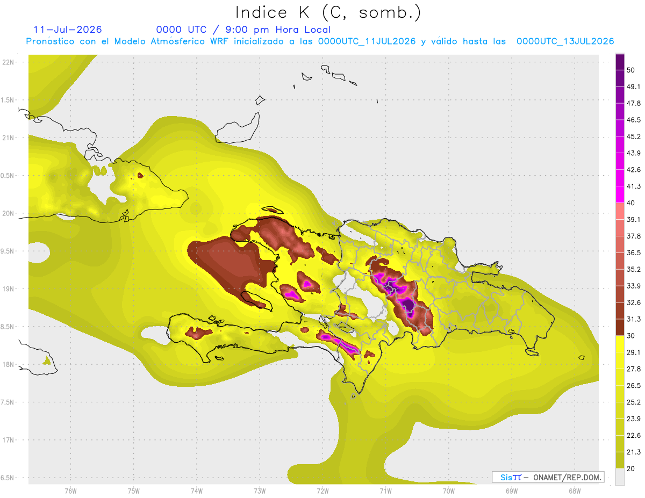Viewport: 645px width, 498px height.
Task: Click longitude axis label '76W'
Action: pyautogui.click(x=70, y=491)
